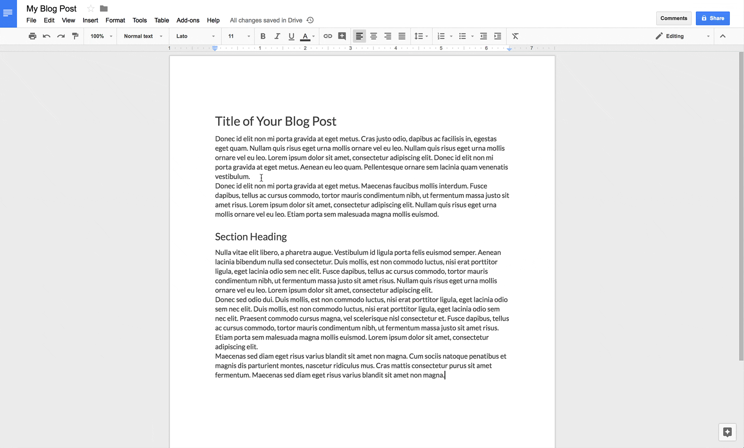Open the Table menu
Image resolution: width=744 pixels, height=448 pixels.
point(161,20)
